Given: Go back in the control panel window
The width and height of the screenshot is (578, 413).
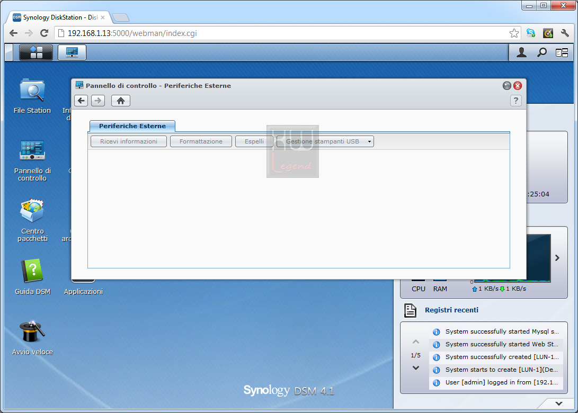Looking at the screenshot, I should pos(81,101).
